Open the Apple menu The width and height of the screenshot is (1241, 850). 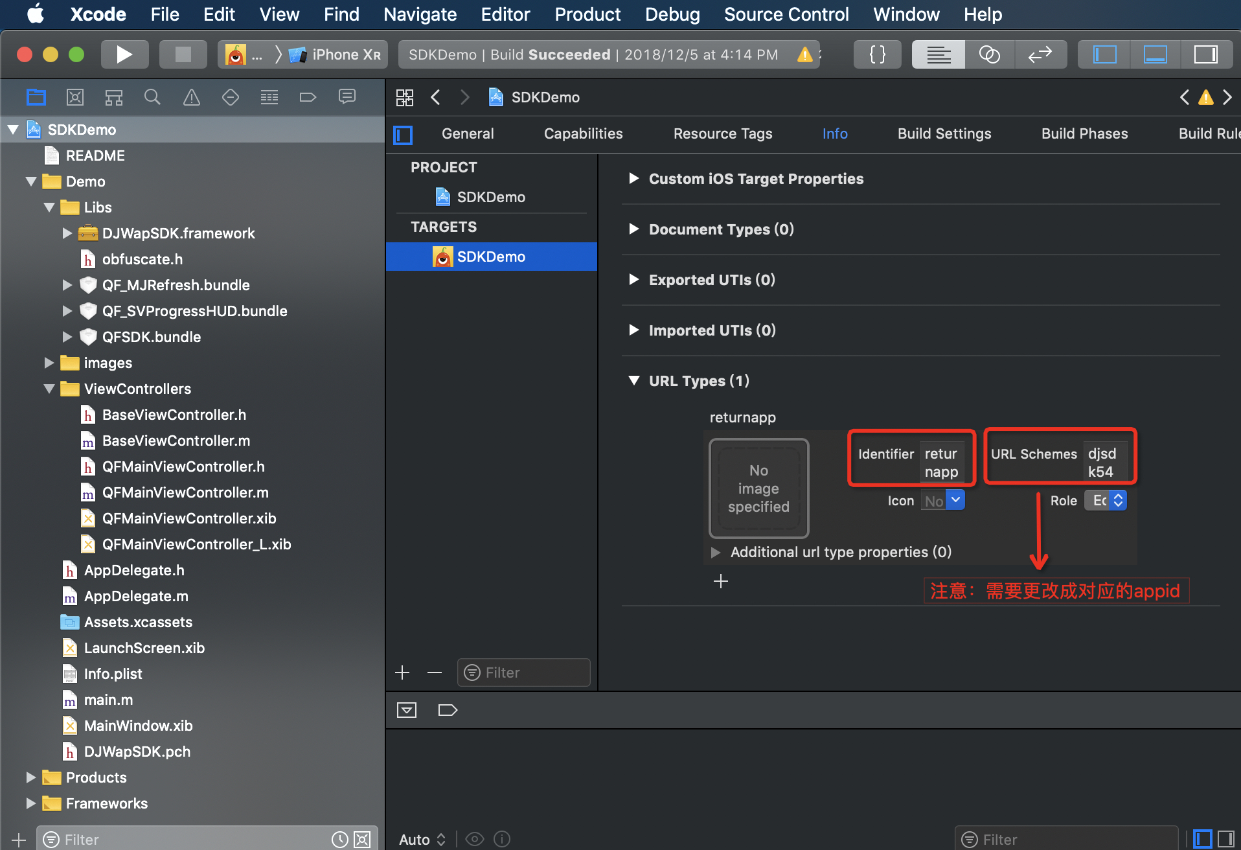tap(36, 14)
